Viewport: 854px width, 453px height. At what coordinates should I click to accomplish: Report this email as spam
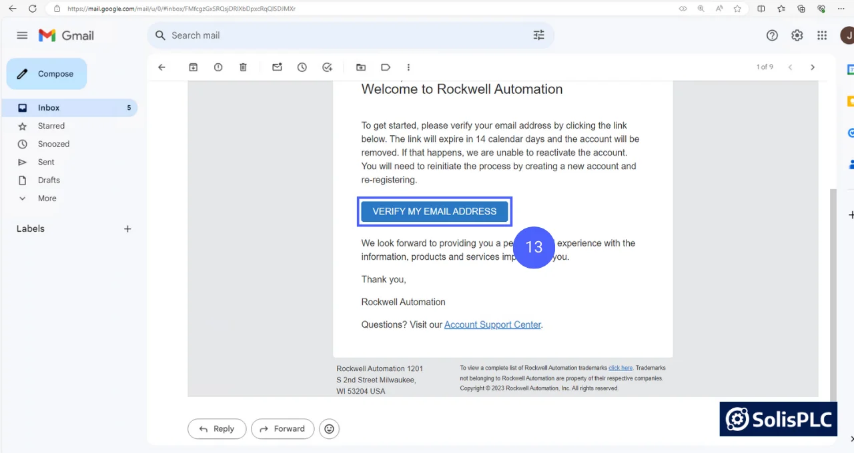(x=218, y=67)
